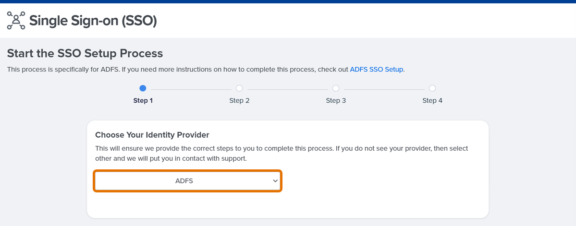Click progress line between Step 3 and 4
The image size is (576, 226).
pos(384,88)
